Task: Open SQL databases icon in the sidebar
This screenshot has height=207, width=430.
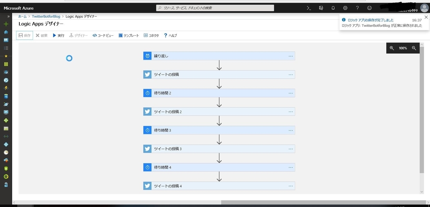Action: [6, 96]
